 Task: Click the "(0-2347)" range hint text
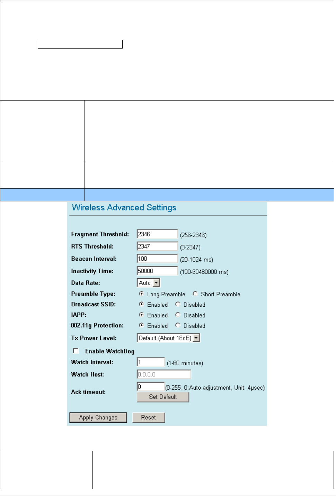pyautogui.click(x=190, y=247)
